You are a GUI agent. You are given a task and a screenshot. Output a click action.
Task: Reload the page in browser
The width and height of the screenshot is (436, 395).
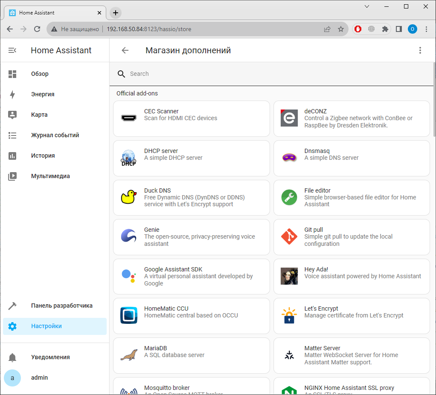tap(37, 29)
